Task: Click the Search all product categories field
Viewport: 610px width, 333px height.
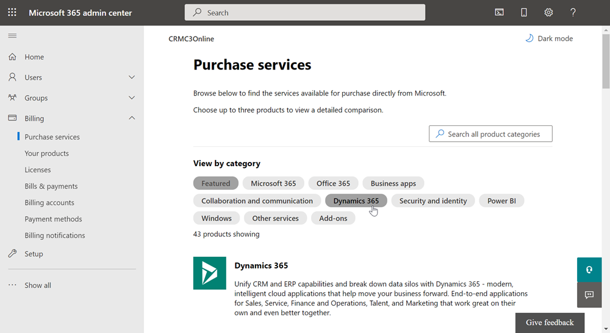Action: 491,134
